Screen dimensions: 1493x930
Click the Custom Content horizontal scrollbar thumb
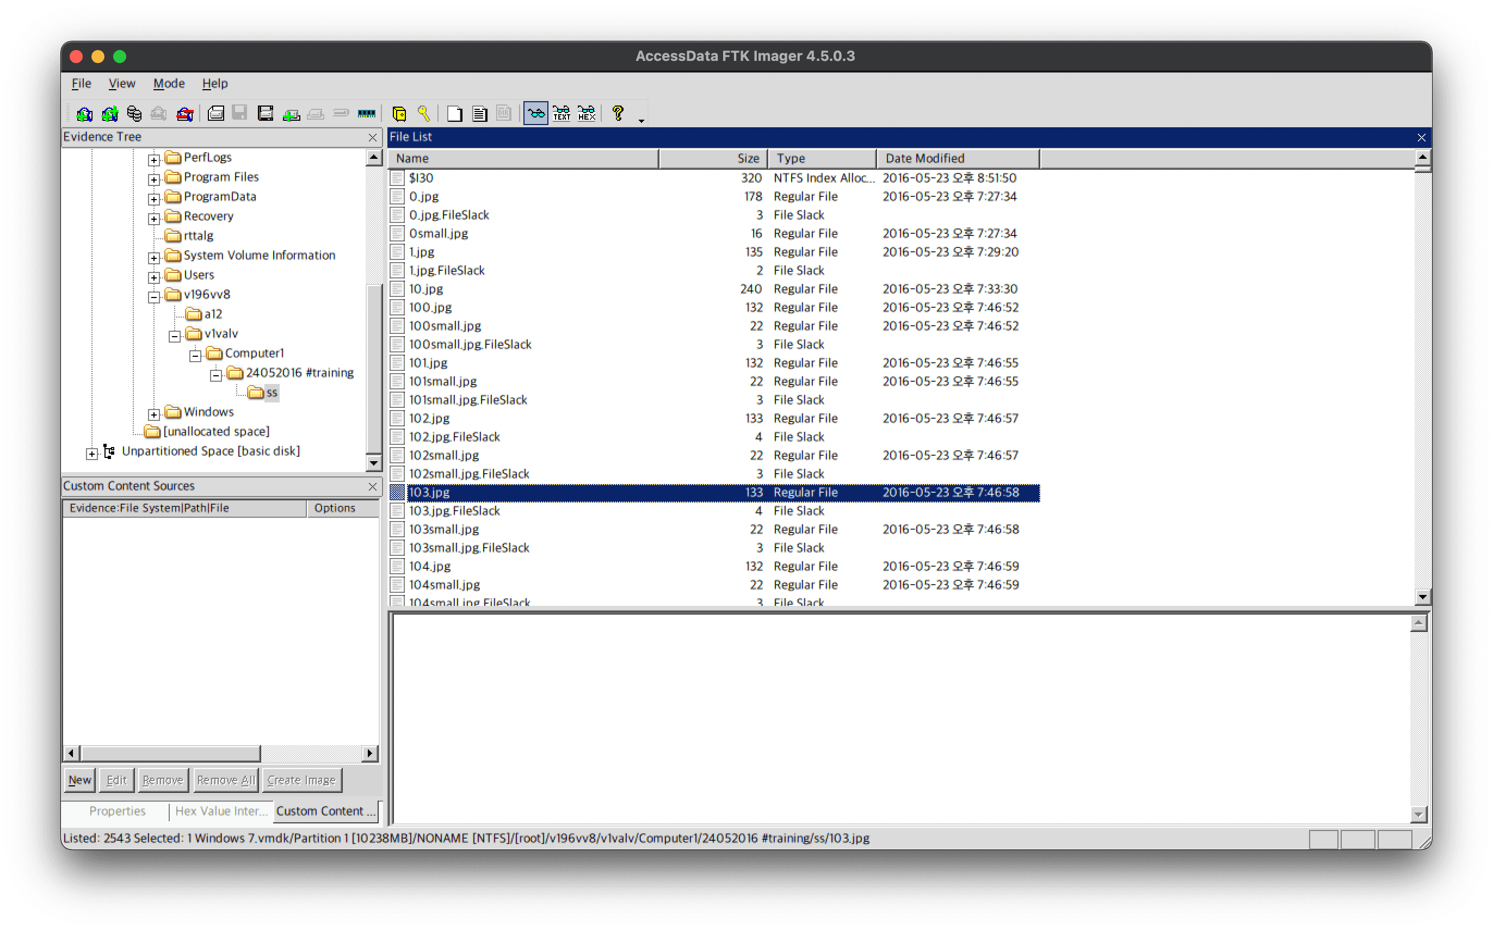point(170,753)
